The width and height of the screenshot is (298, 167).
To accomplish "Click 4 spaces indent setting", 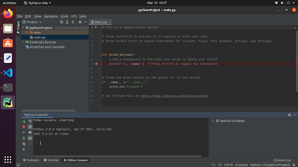I will 241,165.
